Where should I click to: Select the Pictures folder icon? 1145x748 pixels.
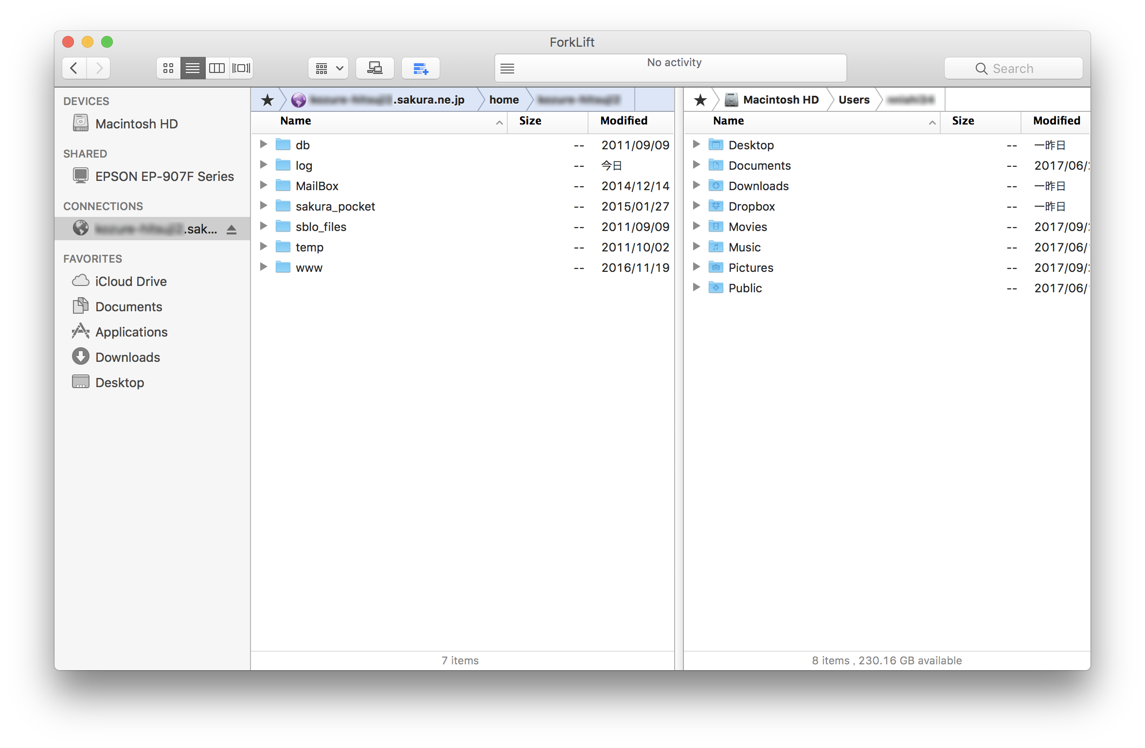(x=716, y=267)
